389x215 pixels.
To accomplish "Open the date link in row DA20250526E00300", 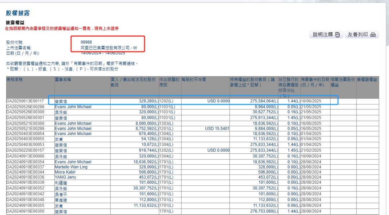I will [x=311, y=112].
